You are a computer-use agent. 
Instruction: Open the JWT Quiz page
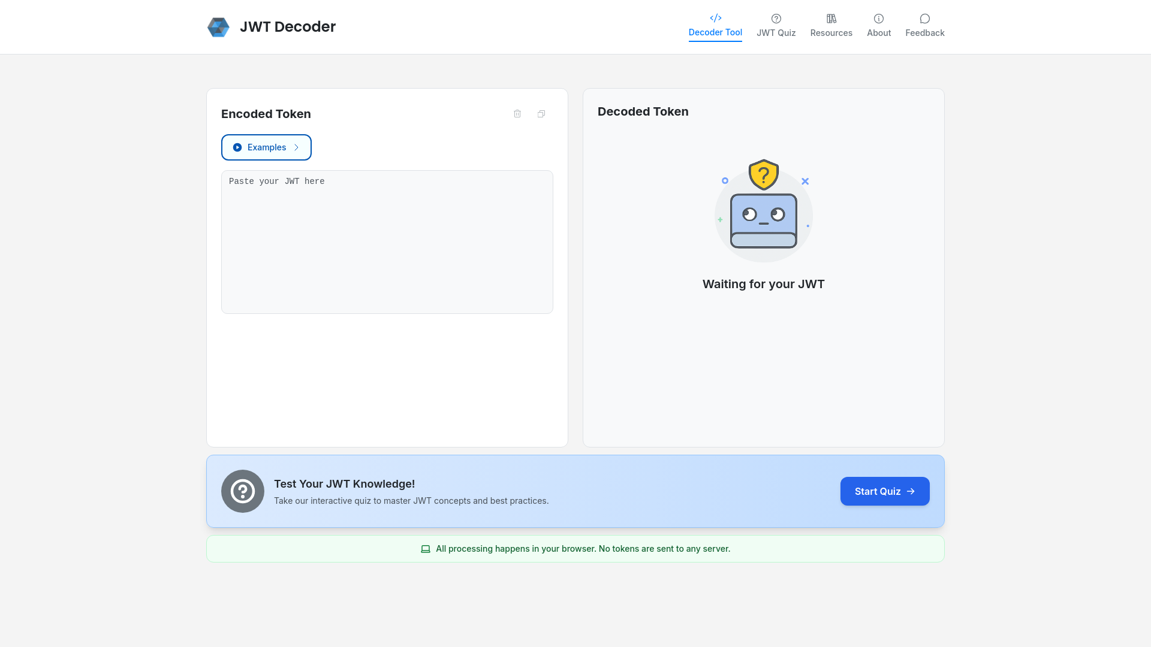[776, 27]
